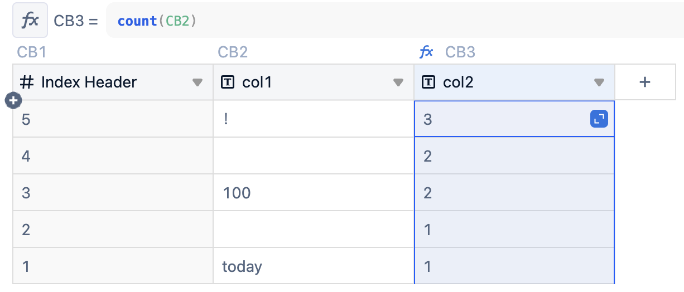Select the cell containing exclamation mark
The image size is (684, 292).
pos(314,119)
